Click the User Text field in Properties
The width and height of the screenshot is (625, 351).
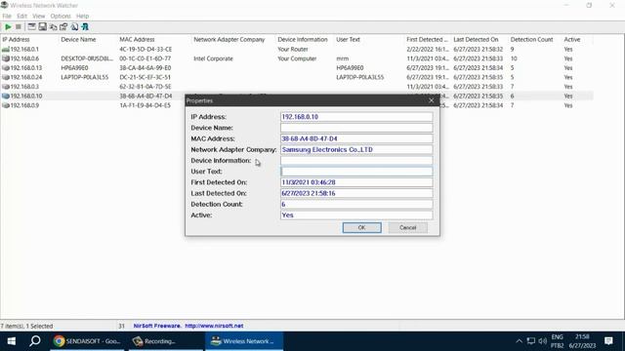[356, 172]
